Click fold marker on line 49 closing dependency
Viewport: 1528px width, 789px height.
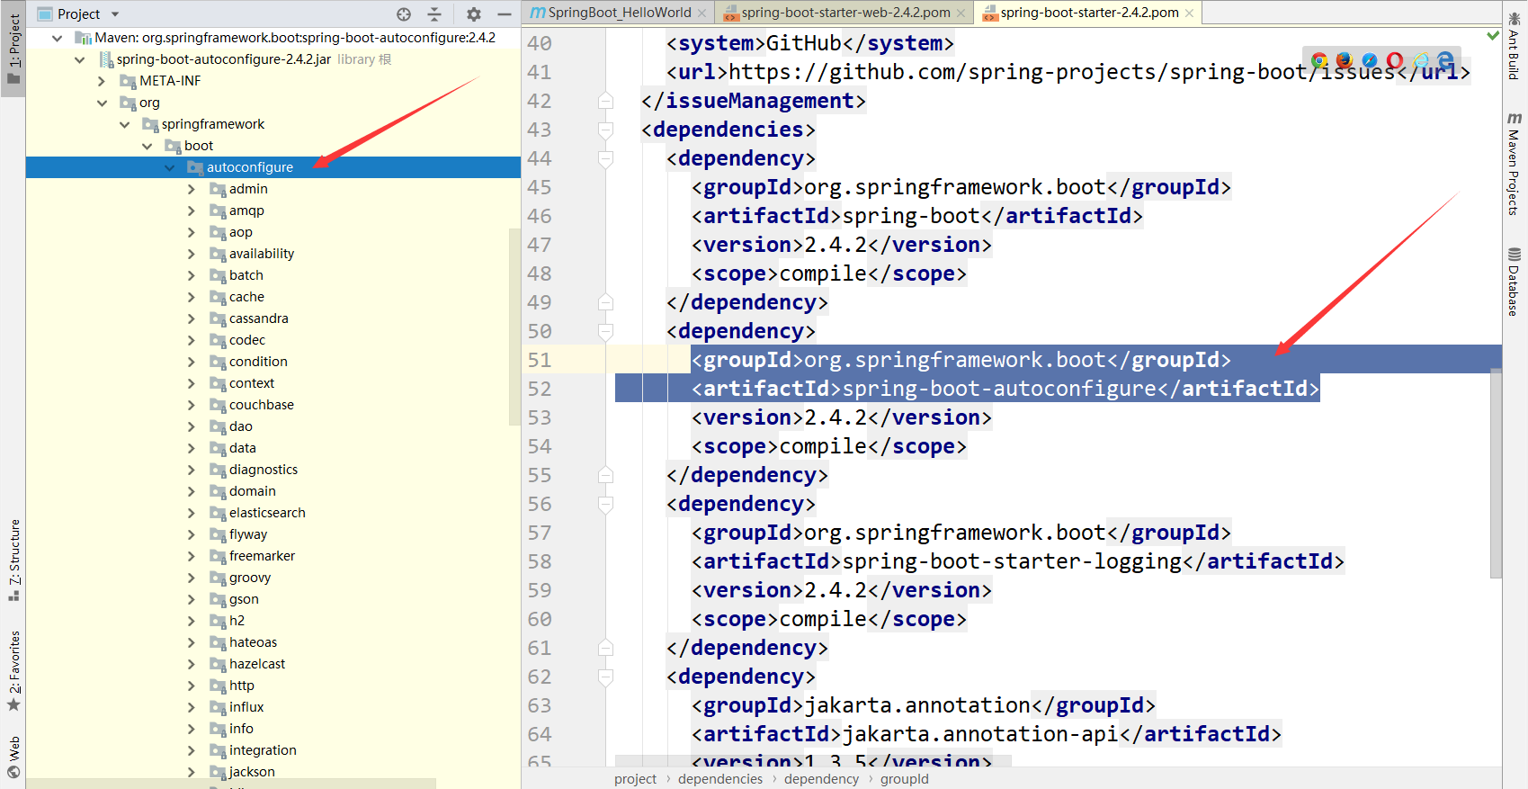coord(605,302)
